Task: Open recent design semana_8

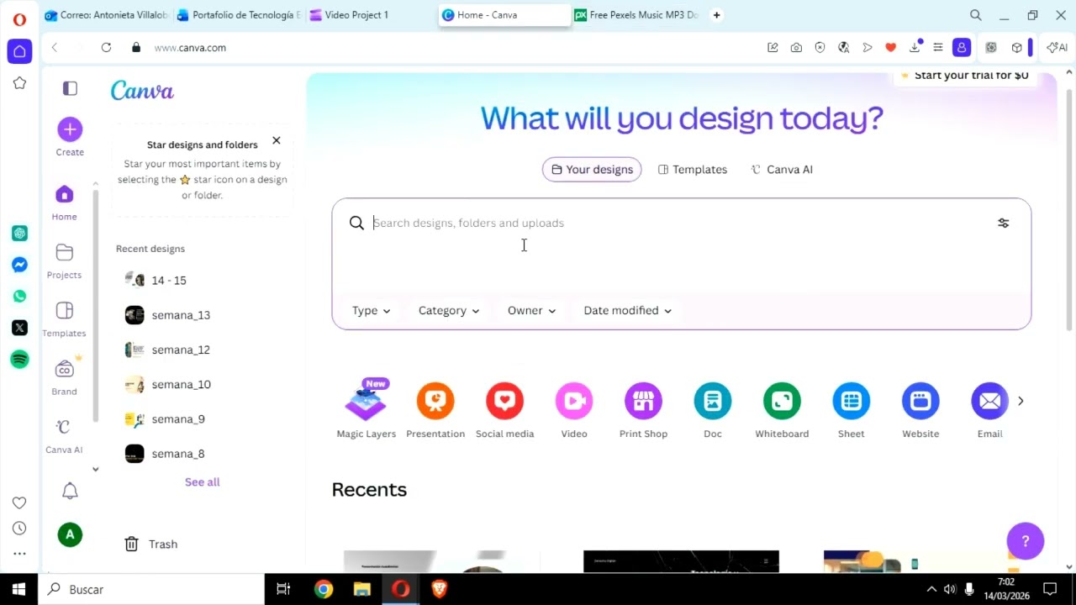Action: [202, 454]
